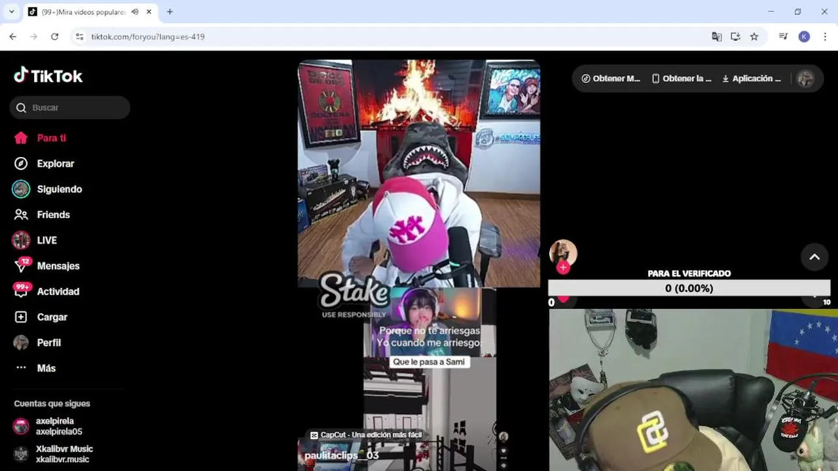Click the Actividad icon with 99+ badge
Image resolution: width=838 pixels, height=471 pixels.
(22, 290)
